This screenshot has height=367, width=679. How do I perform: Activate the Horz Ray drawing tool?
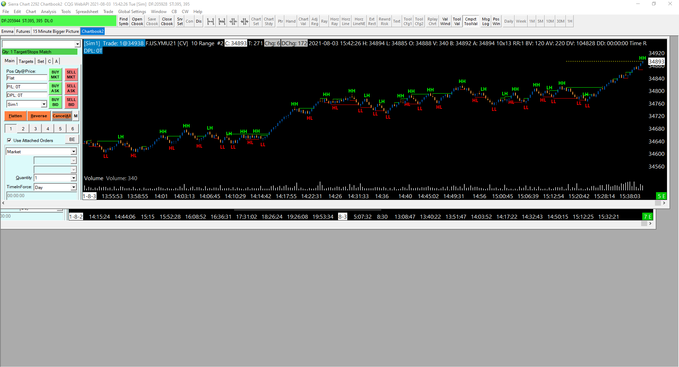tap(334, 22)
